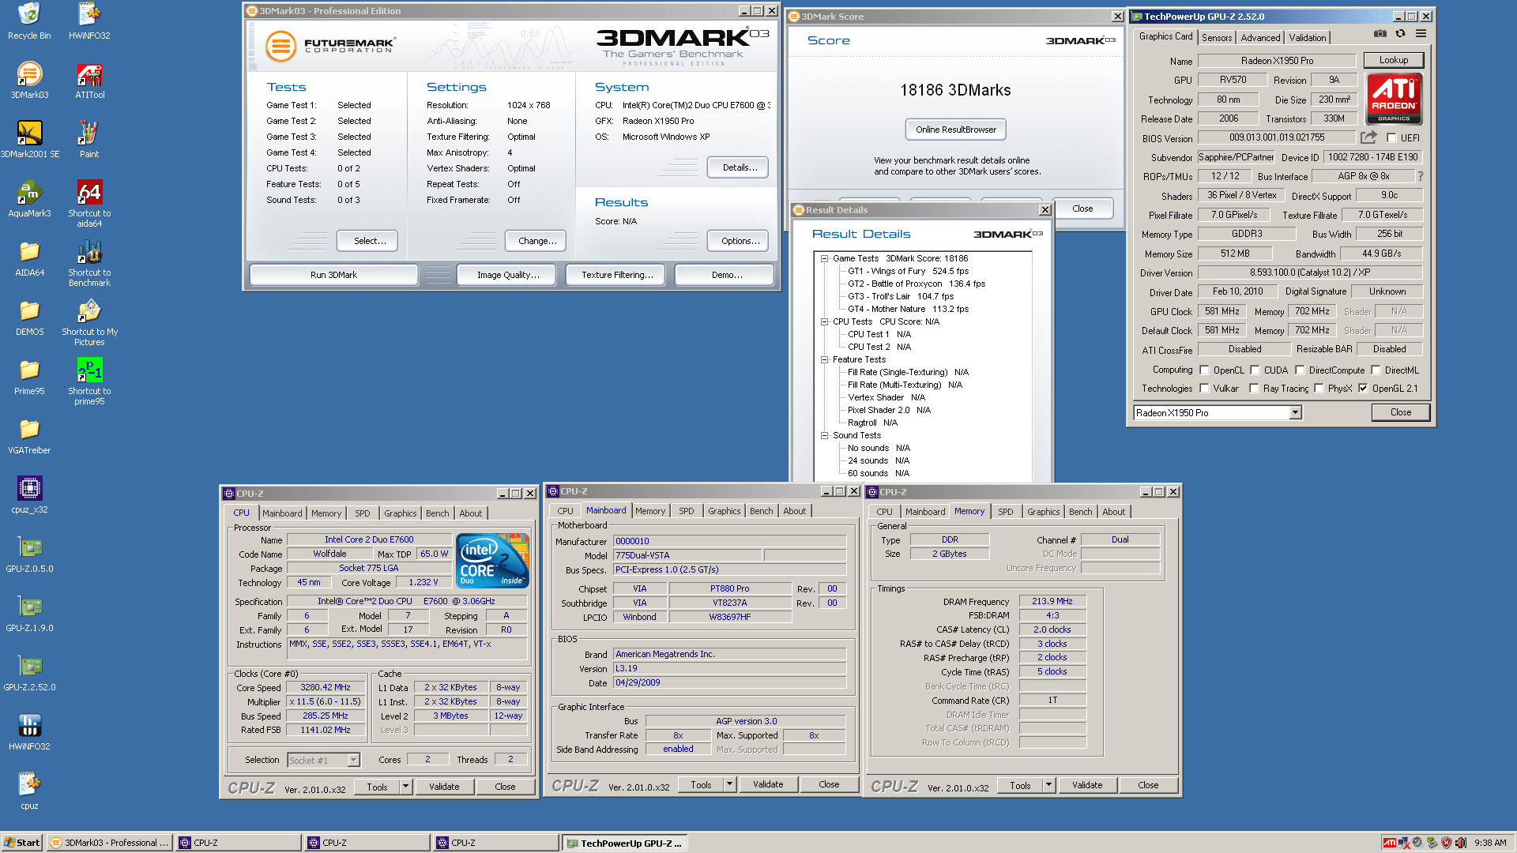This screenshot has width=1517, height=853.
Task: Open the VGATreiber folder icon
Action: [x=29, y=436]
